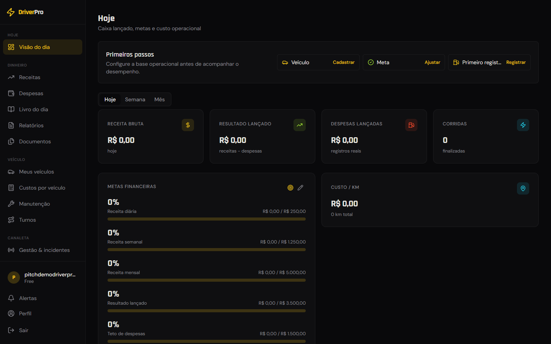
Task: Click Registrar for first record
Action: coord(516,62)
